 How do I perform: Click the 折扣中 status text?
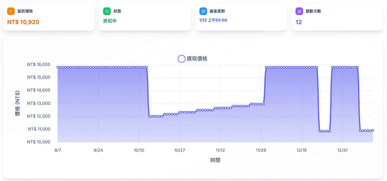(110, 21)
